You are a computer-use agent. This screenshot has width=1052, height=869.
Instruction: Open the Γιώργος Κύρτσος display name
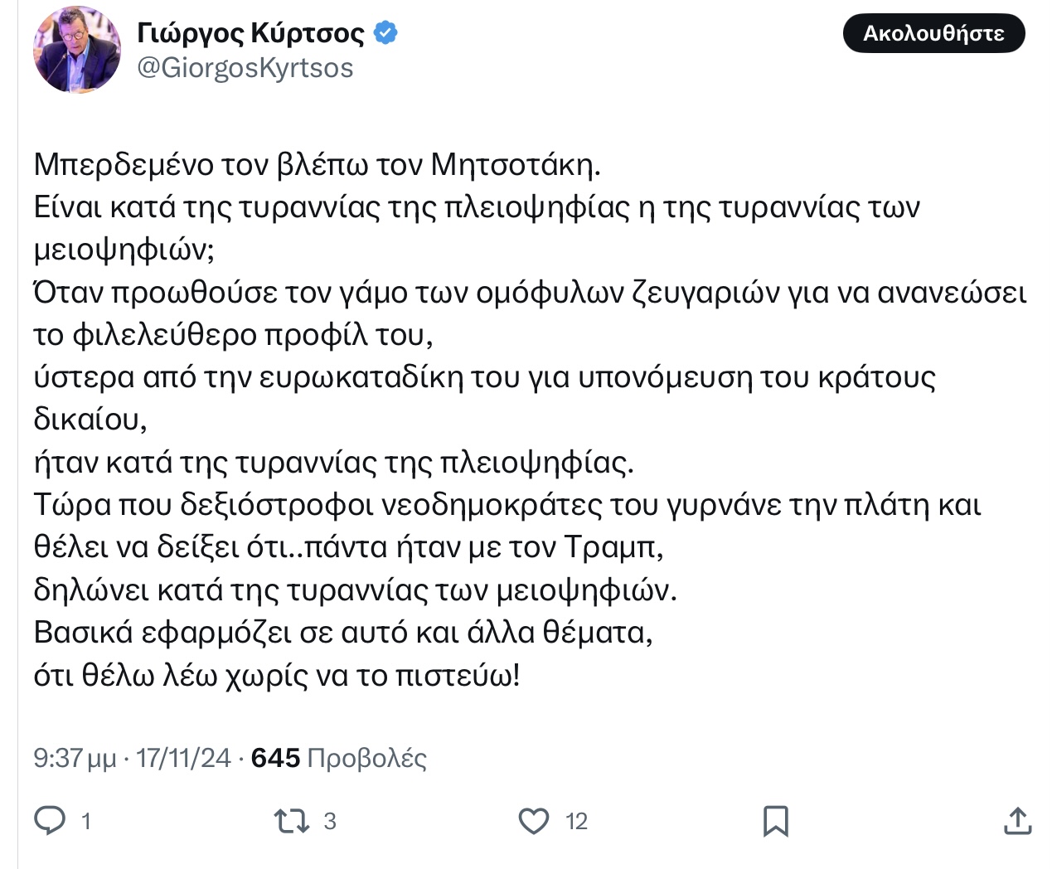pyautogui.click(x=250, y=33)
